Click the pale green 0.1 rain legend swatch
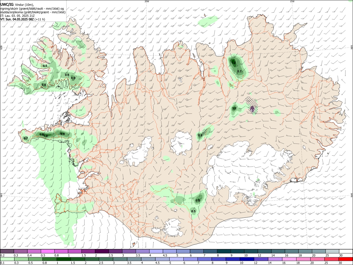The width and height of the screenshot is (353, 265). coord(7,259)
